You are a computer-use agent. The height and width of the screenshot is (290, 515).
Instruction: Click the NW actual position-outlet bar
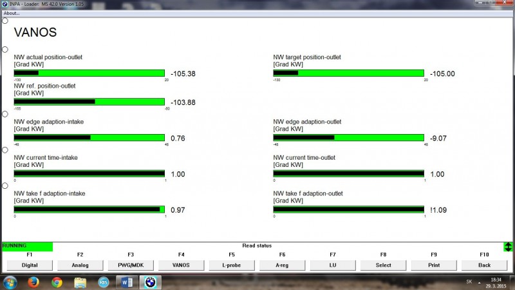click(89, 73)
